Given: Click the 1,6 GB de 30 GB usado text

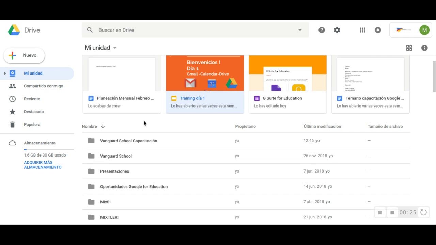Looking at the screenshot, I should [45, 155].
